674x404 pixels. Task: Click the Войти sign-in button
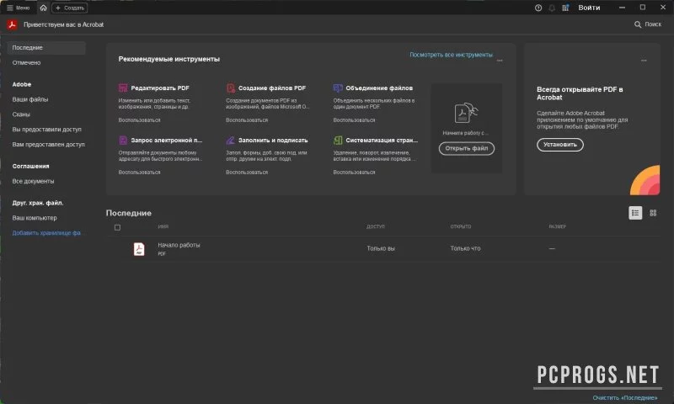(x=589, y=8)
